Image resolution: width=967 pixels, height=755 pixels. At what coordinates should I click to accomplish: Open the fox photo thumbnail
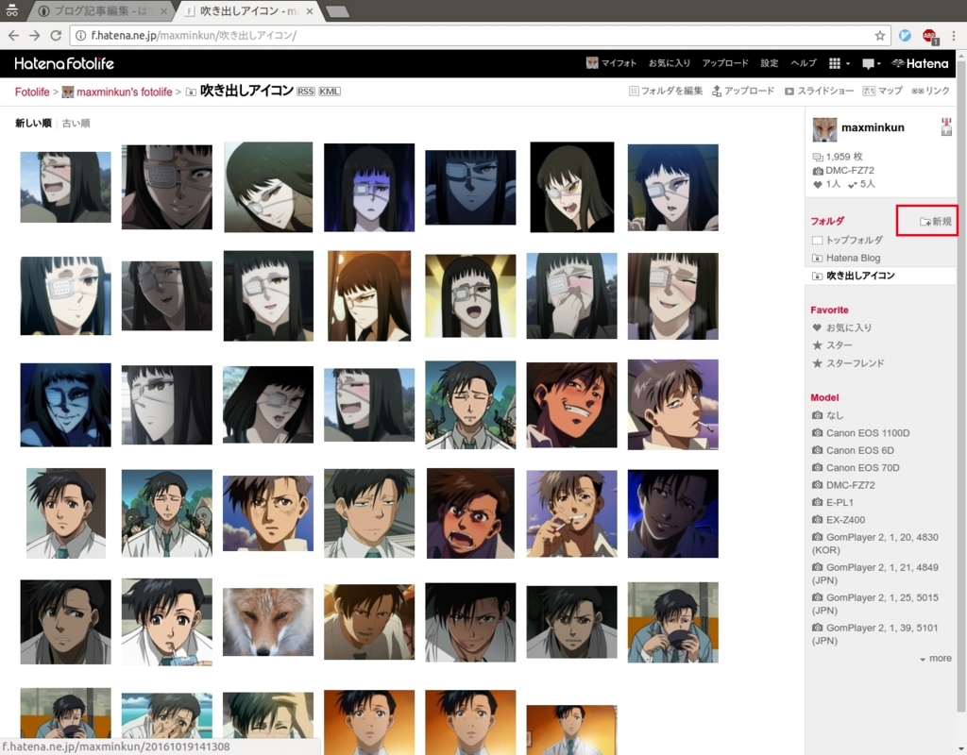(x=267, y=622)
